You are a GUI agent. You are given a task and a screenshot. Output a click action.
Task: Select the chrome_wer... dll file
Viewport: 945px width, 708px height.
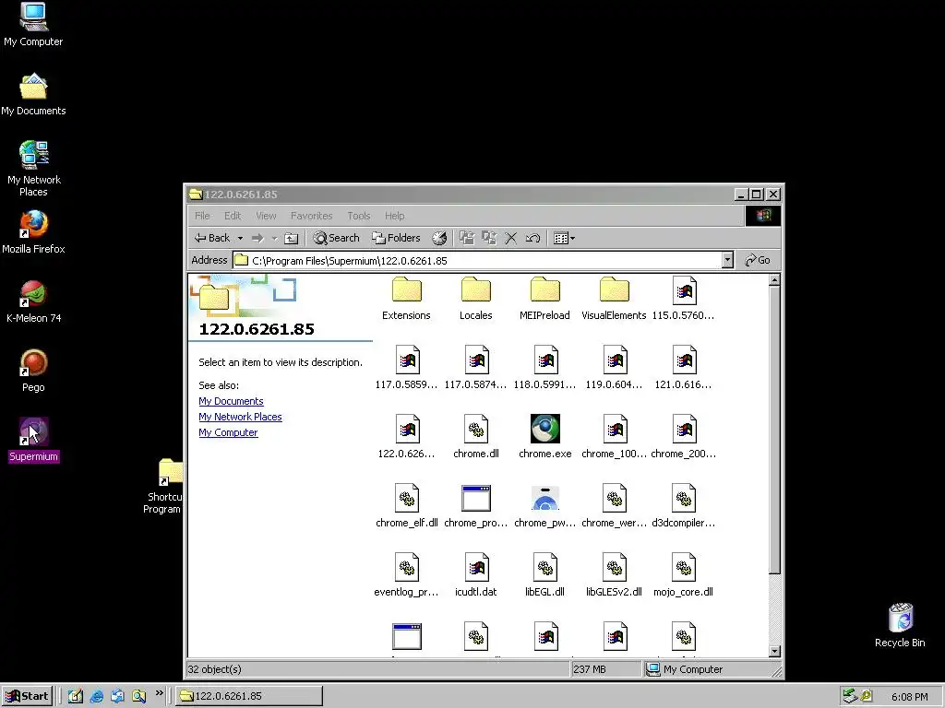click(614, 506)
